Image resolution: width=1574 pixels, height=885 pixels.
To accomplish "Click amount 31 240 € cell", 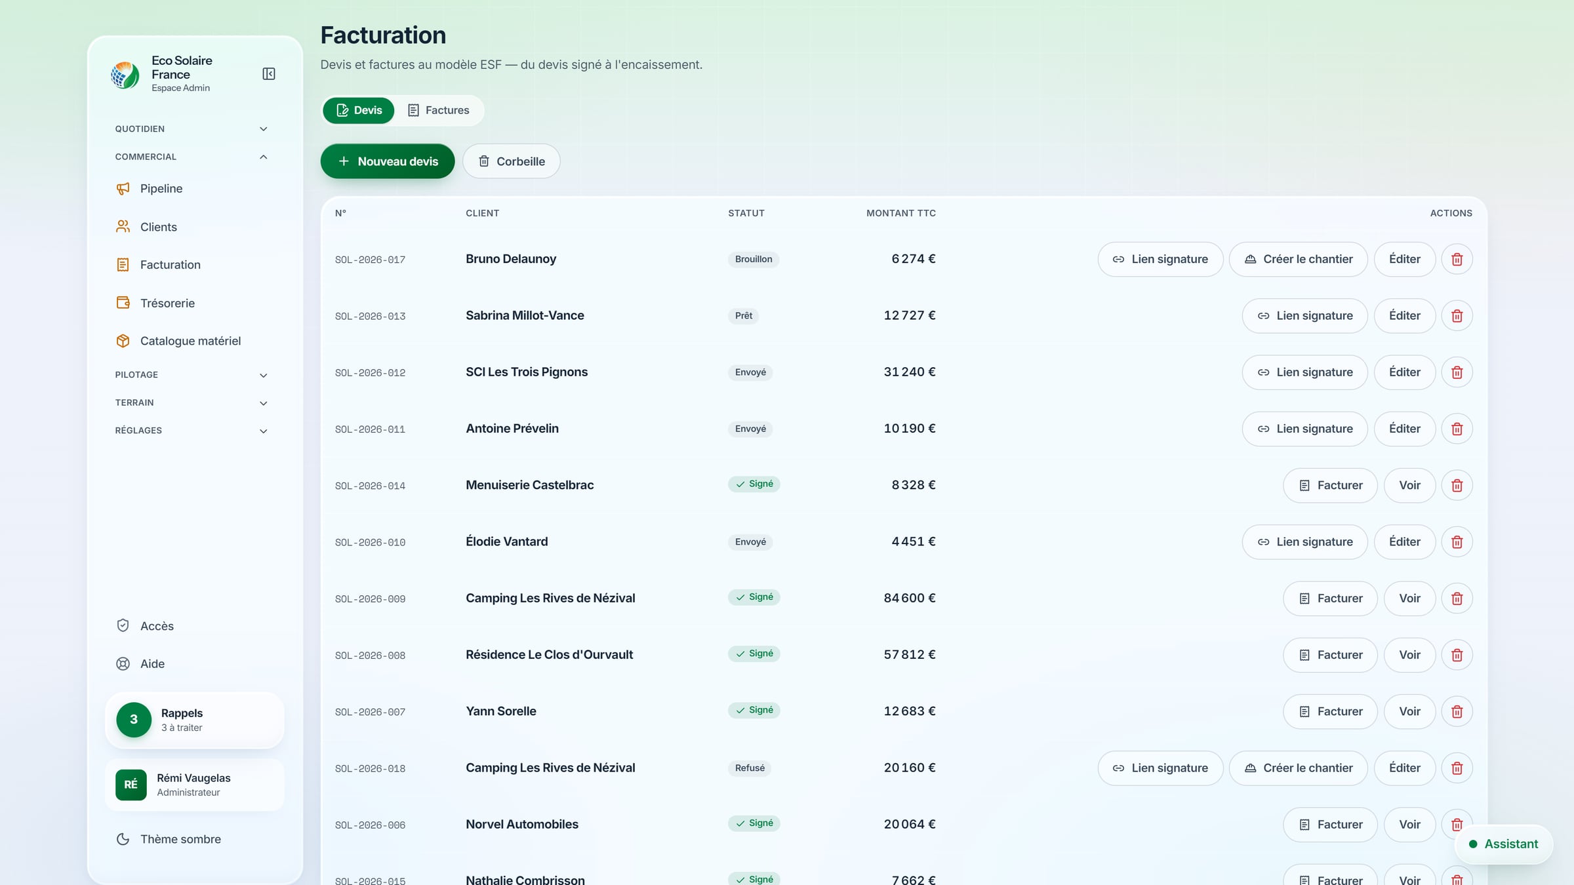I will click(x=909, y=372).
